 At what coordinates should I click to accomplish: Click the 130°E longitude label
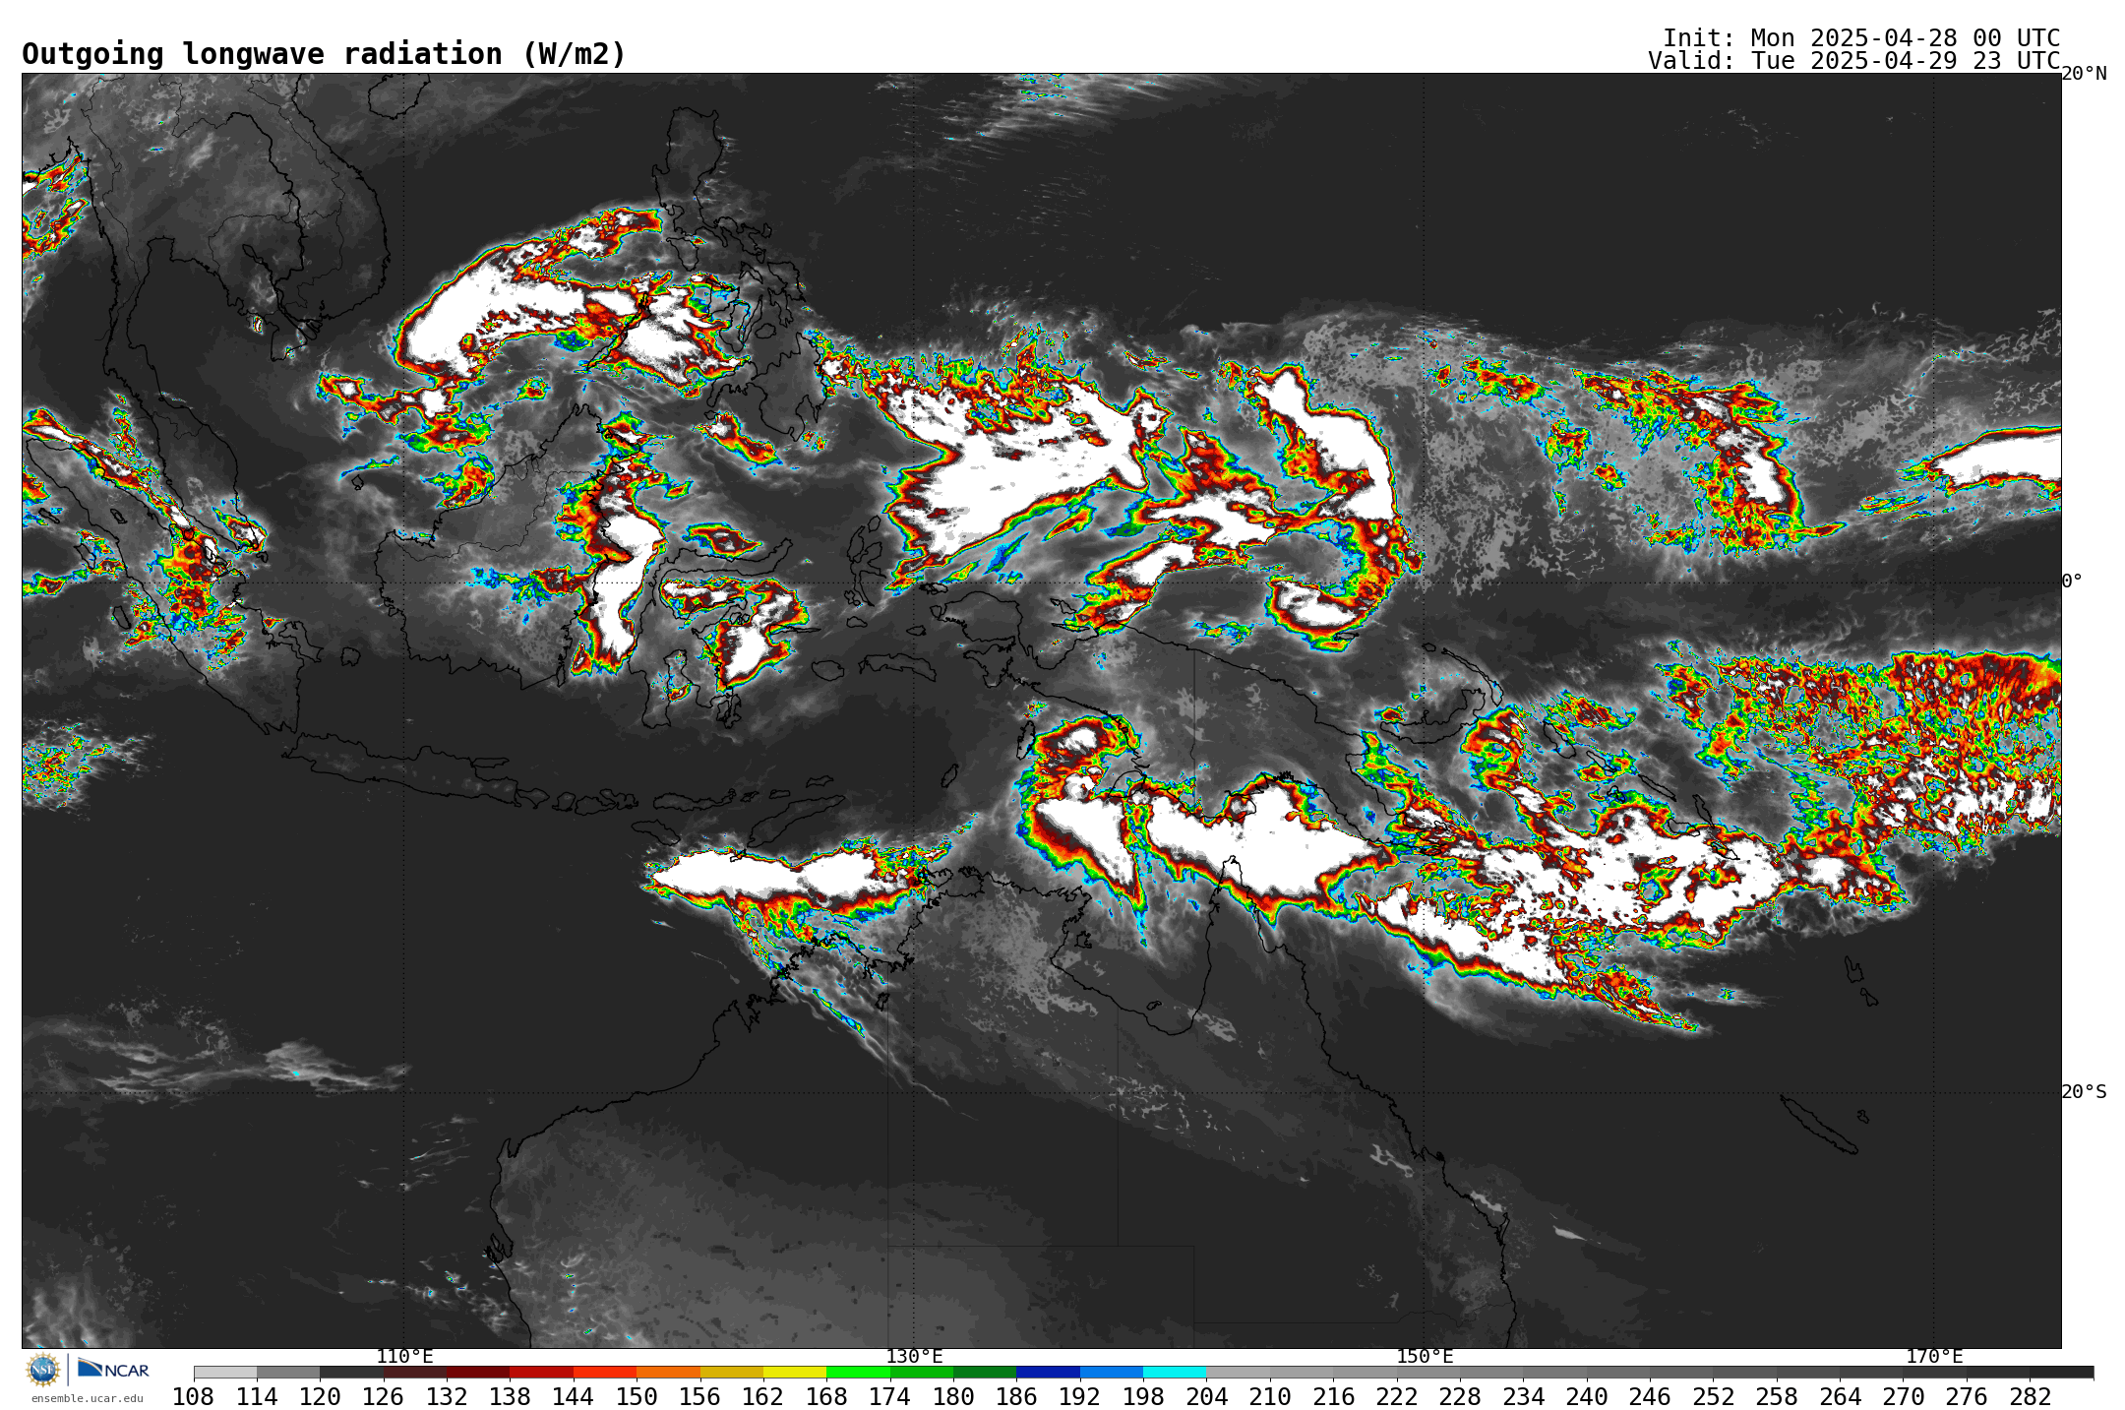(x=914, y=1356)
